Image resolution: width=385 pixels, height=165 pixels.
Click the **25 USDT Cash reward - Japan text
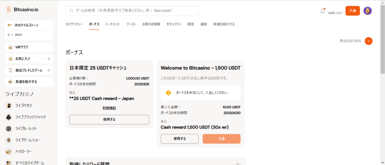pyautogui.click(x=102, y=99)
